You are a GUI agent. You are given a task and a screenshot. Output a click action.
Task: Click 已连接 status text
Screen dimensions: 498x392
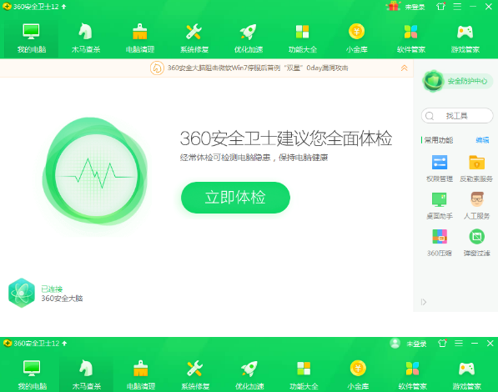pyautogui.click(x=52, y=289)
